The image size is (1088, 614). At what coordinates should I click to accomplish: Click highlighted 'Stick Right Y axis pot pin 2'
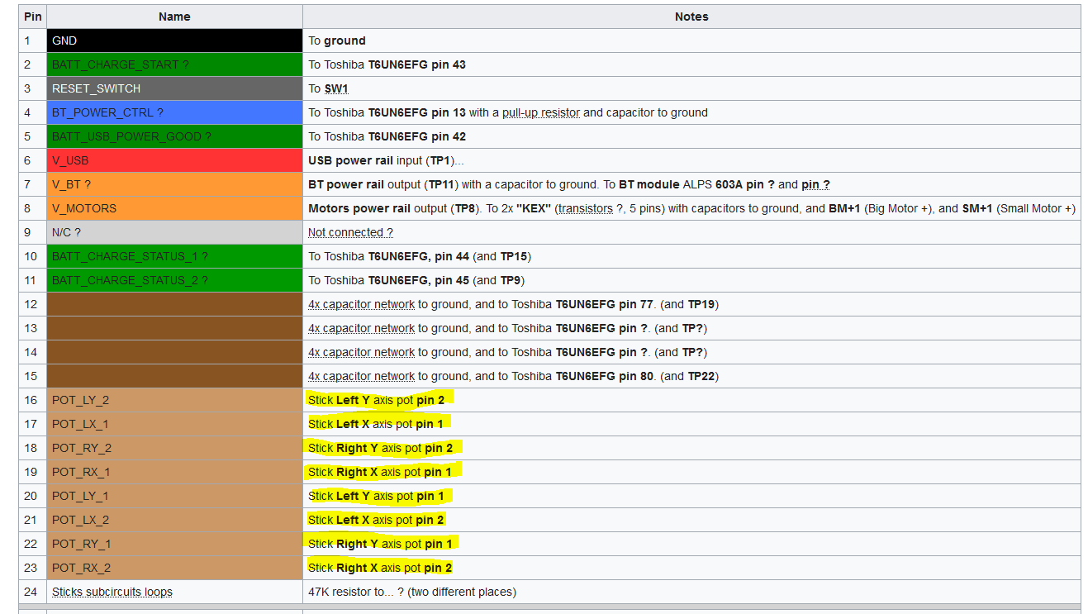coord(380,448)
